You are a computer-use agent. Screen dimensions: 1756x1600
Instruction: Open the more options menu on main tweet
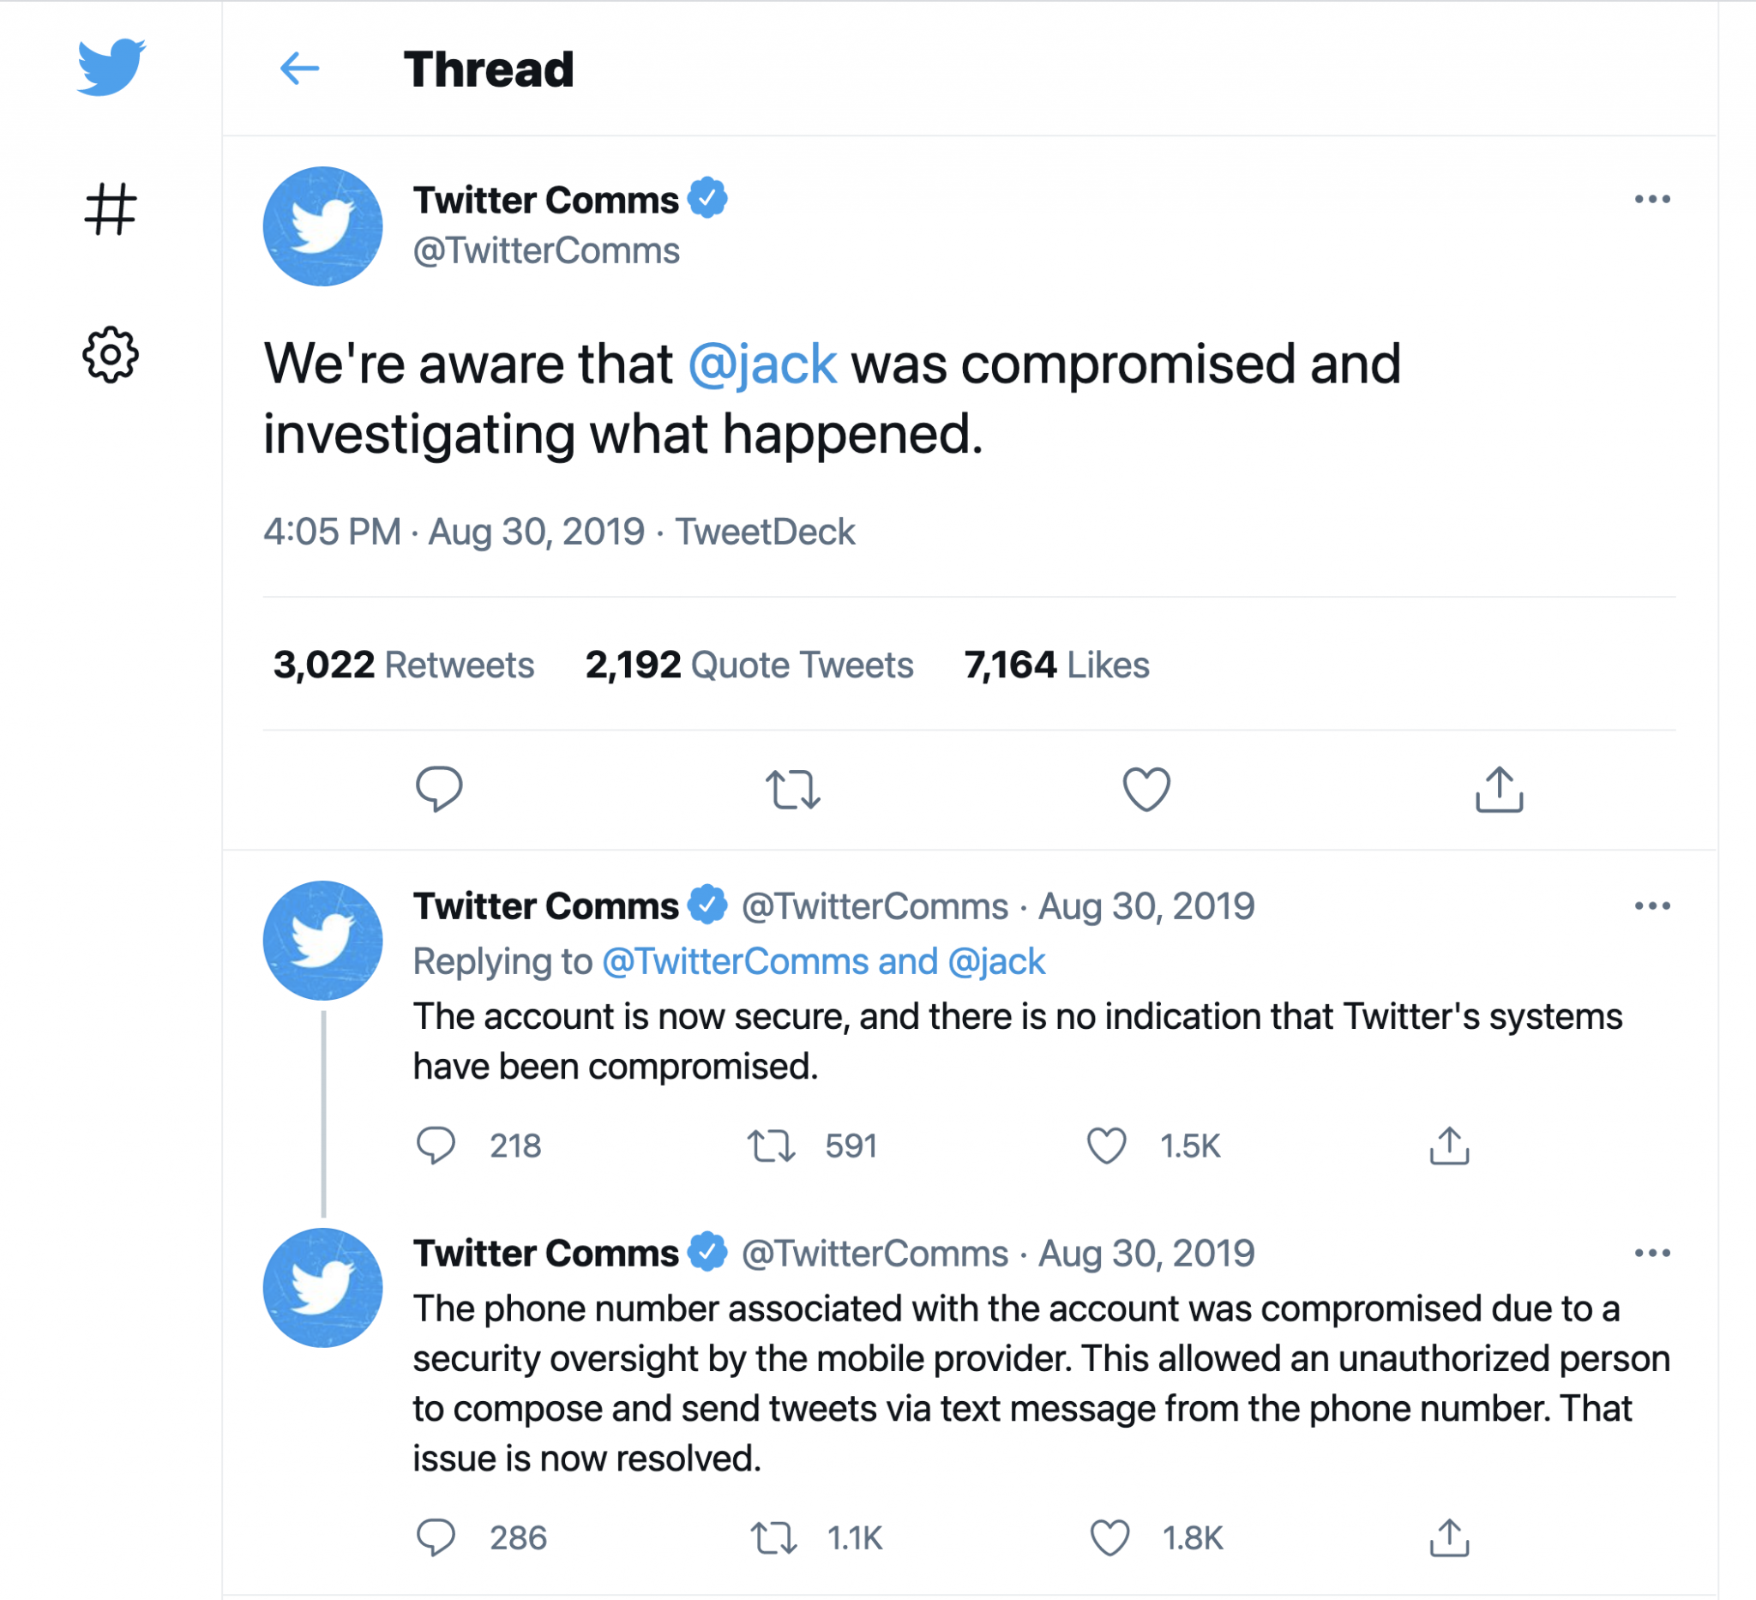pyautogui.click(x=1651, y=200)
